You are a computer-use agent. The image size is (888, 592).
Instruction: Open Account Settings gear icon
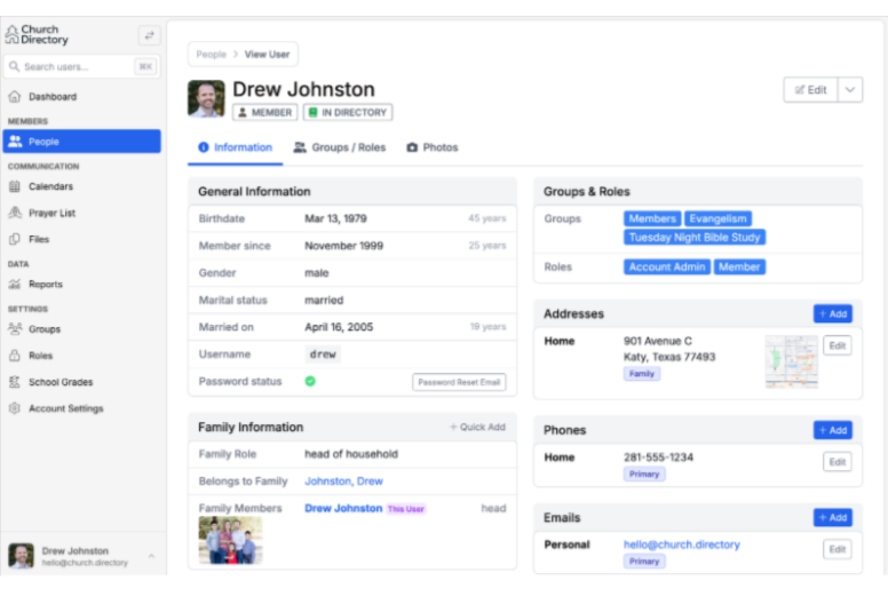15,408
